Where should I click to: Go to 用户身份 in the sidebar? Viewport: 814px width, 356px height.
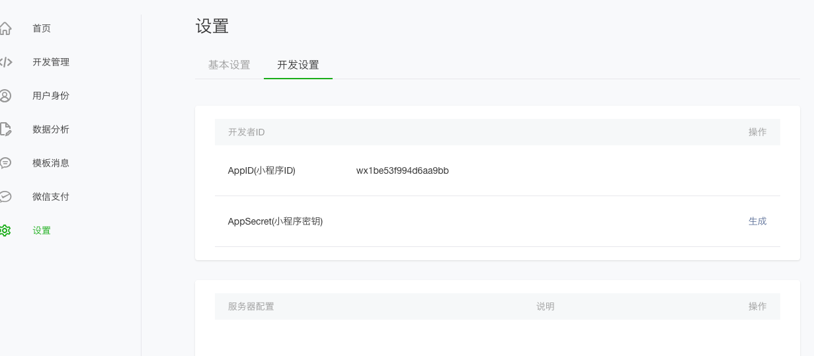point(51,96)
